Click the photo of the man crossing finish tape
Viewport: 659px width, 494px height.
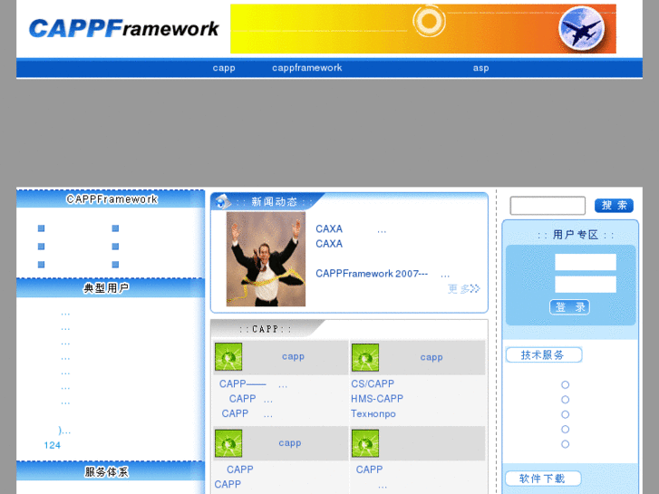[266, 258]
